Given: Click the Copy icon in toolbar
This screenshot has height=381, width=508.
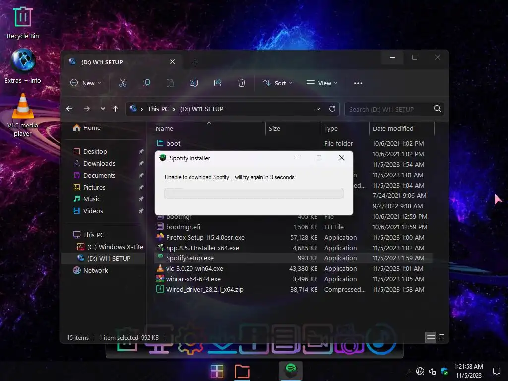Looking at the screenshot, I should click(146, 83).
